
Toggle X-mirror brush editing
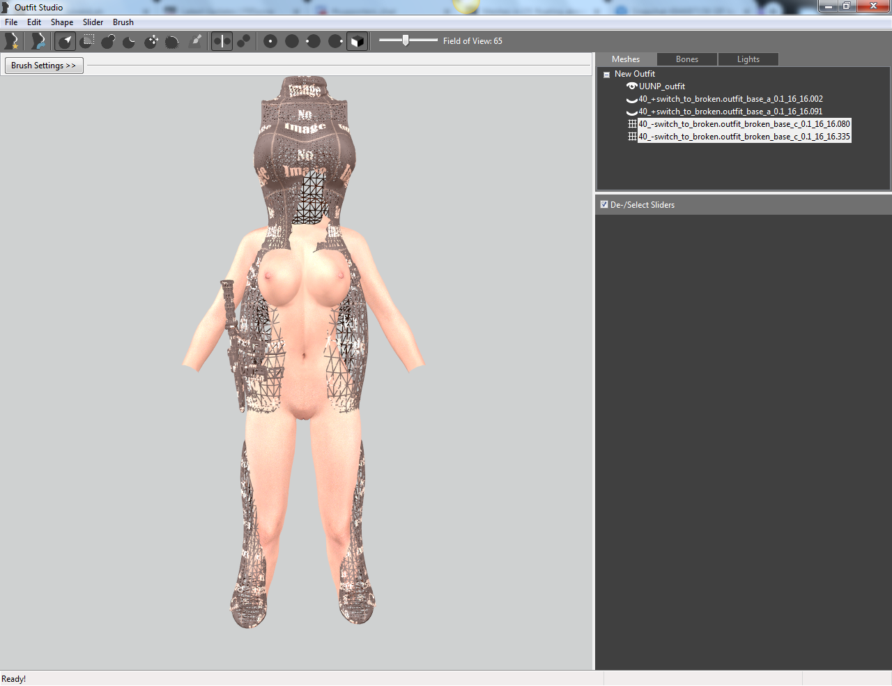pyautogui.click(x=222, y=41)
